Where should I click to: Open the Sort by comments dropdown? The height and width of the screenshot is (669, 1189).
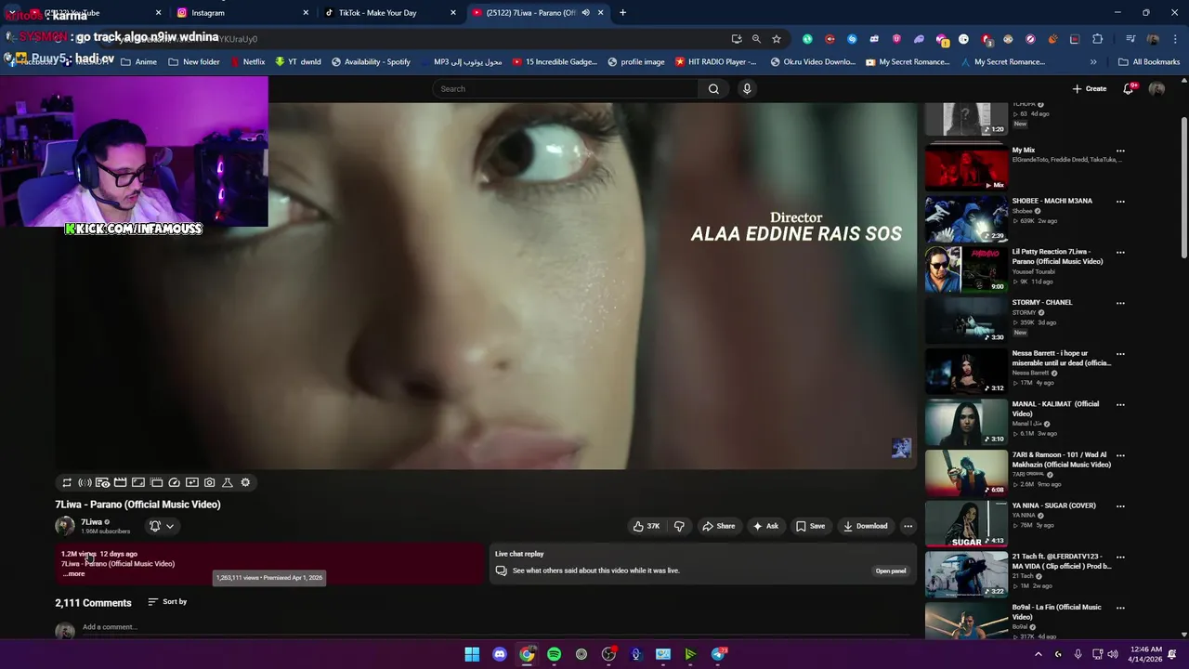pos(167,601)
